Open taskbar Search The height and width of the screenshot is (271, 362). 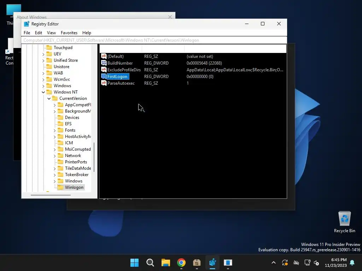150,263
